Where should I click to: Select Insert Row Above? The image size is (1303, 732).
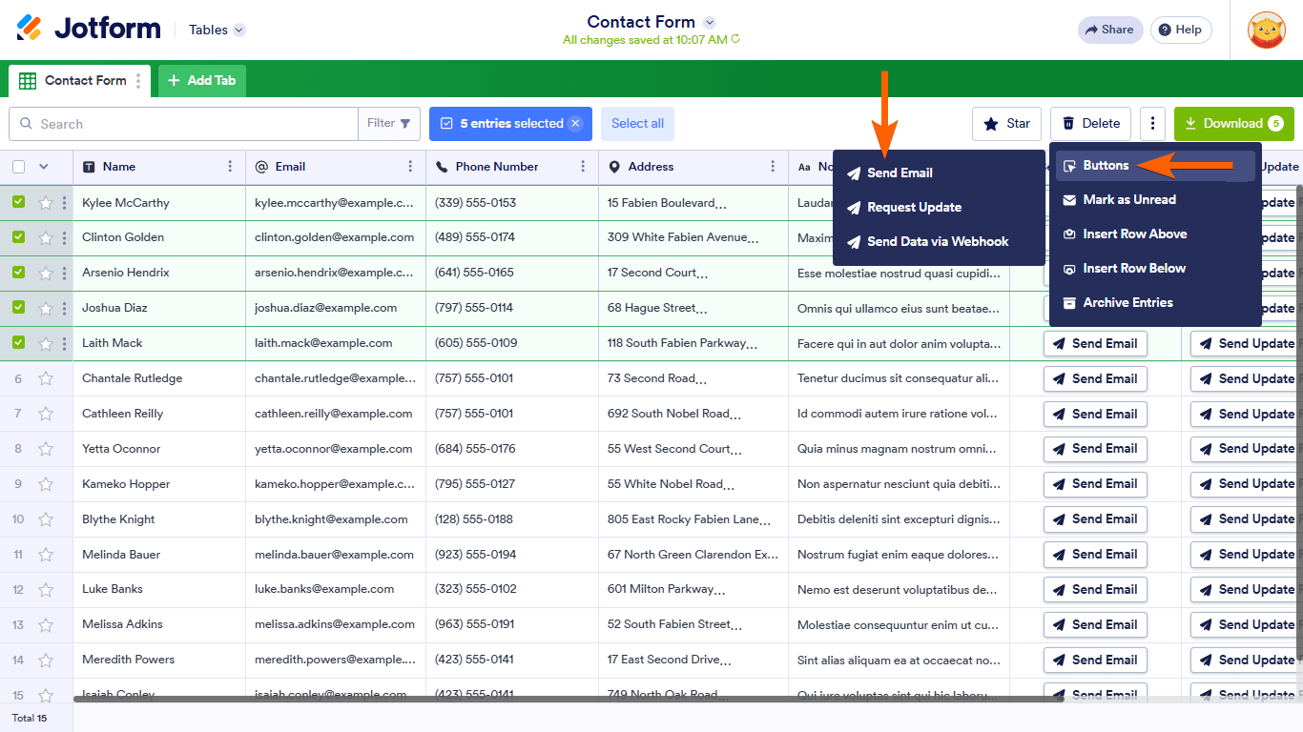(1155, 234)
